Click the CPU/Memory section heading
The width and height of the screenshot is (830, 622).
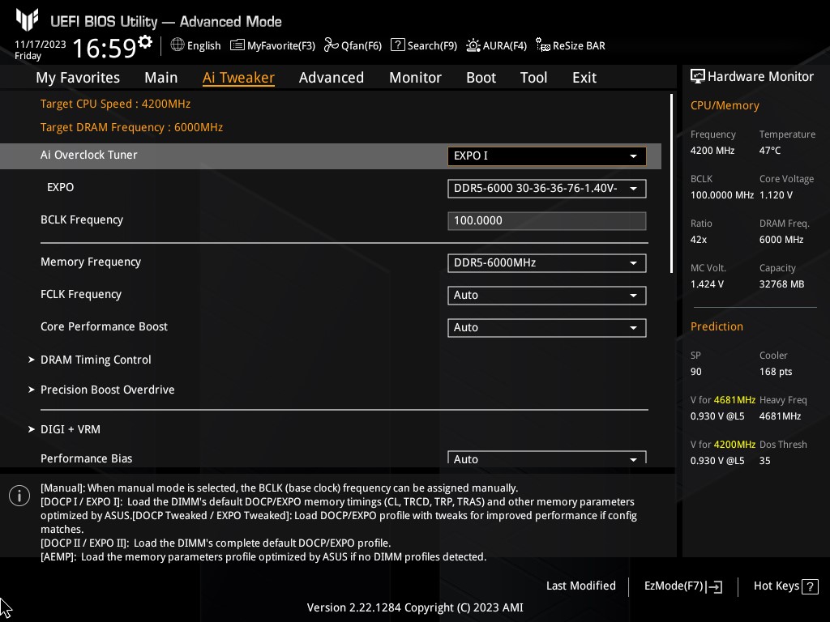725,105
